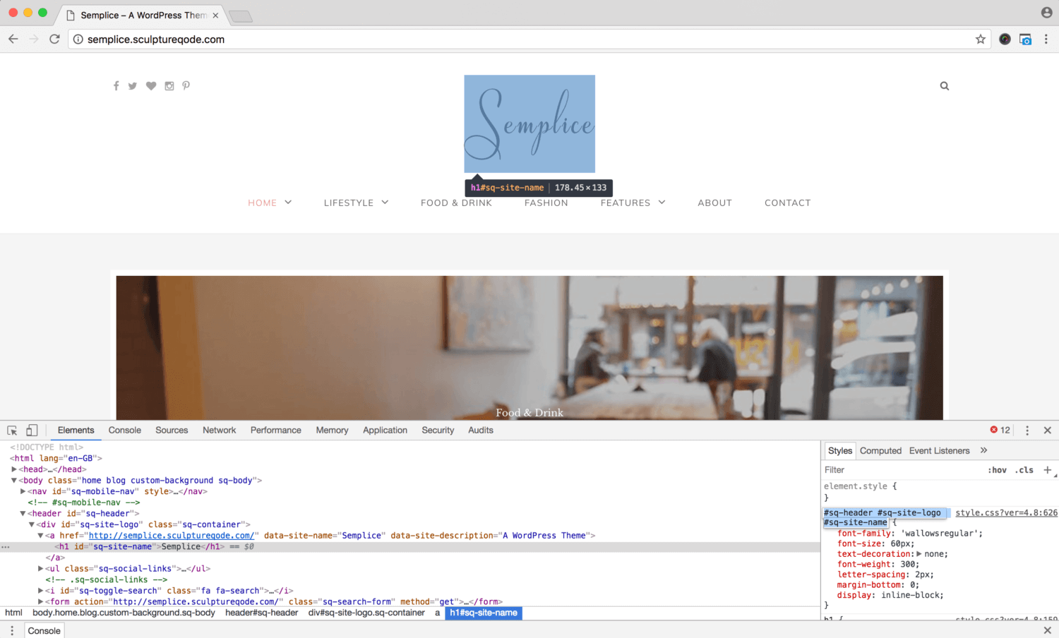The height and width of the screenshot is (638, 1059).
Task: Click the browser back arrow
Action: [x=13, y=39]
